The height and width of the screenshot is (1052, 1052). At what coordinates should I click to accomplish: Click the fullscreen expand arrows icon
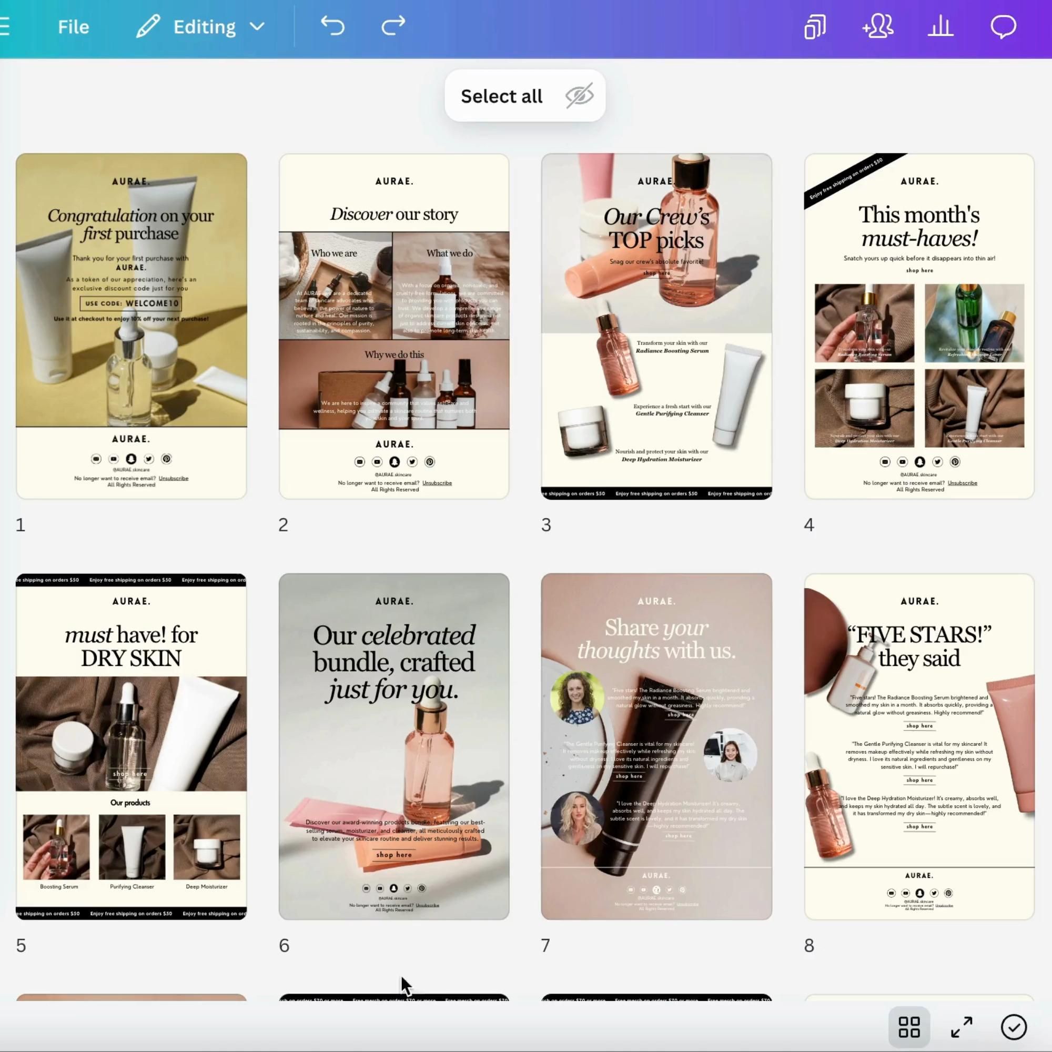[x=962, y=1027]
